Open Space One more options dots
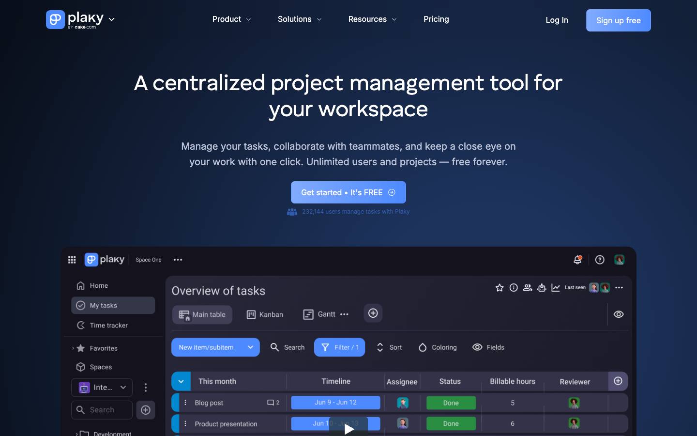The width and height of the screenshot is (697, 436). pos(178,260)
